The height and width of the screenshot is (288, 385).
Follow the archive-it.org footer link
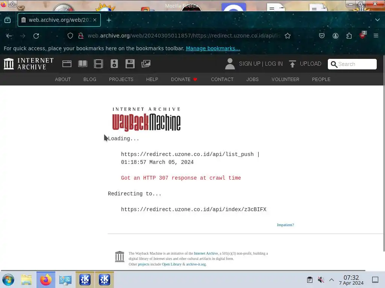pyautogui.click(x=196, y=264)
